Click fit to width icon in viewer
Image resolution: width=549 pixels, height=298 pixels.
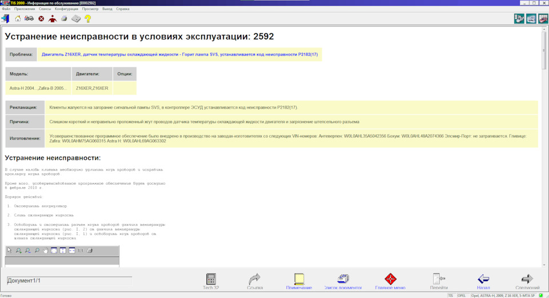(72, 251)
